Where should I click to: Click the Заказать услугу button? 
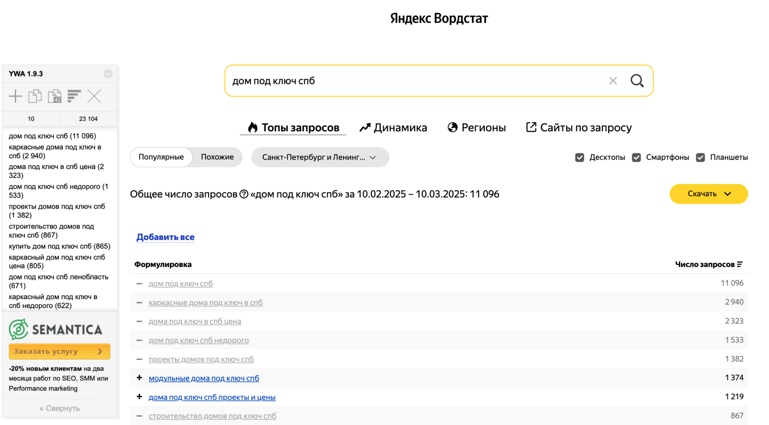60,351
